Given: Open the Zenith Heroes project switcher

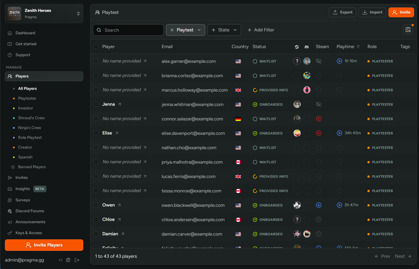Looking at the screenshot, I should click(44, 14).
